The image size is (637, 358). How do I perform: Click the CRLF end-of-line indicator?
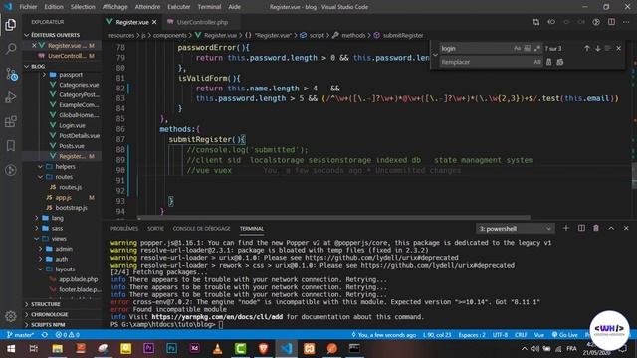coord(521,335)
